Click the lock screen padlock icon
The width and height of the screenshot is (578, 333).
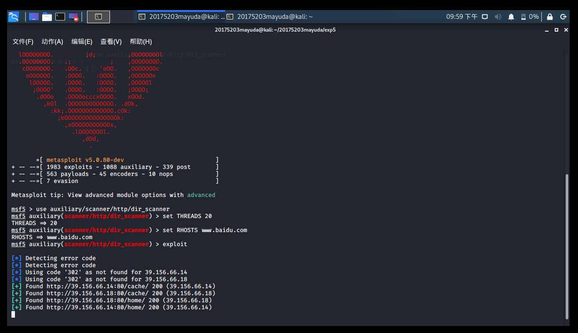click(x=550, y=17)
